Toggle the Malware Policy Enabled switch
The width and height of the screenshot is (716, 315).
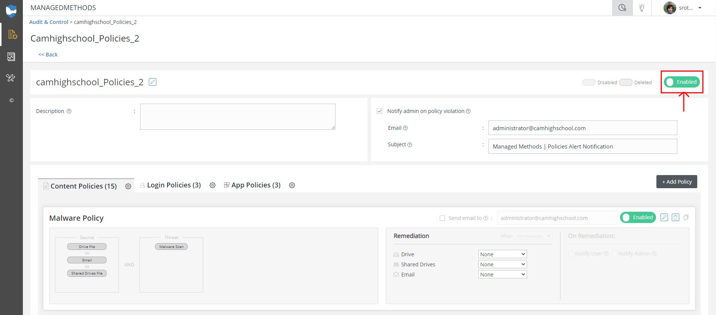[638, 217]
